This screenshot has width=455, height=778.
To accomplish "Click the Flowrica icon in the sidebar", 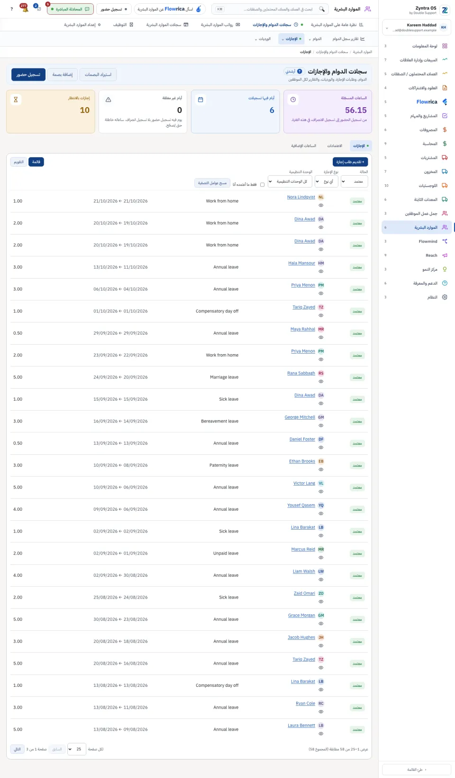I will [x=445, y=102].
